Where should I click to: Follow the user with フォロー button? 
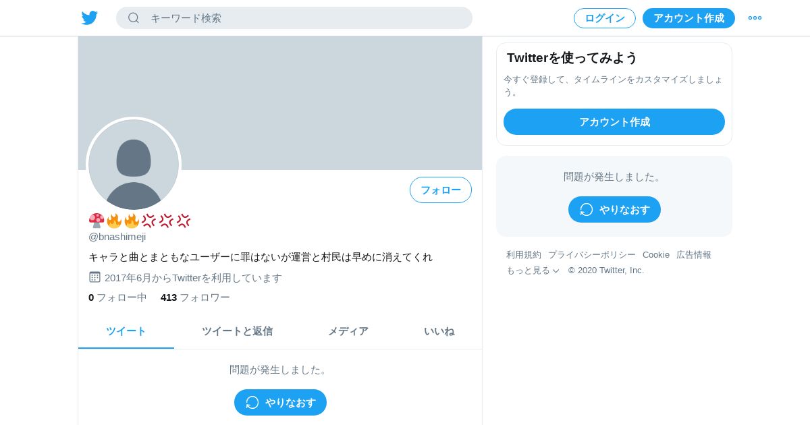[441, 190]
